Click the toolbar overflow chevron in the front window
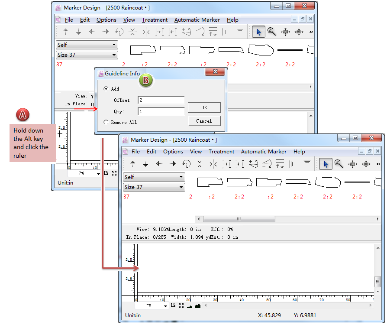The image size is (387, 325). (378, 164)
